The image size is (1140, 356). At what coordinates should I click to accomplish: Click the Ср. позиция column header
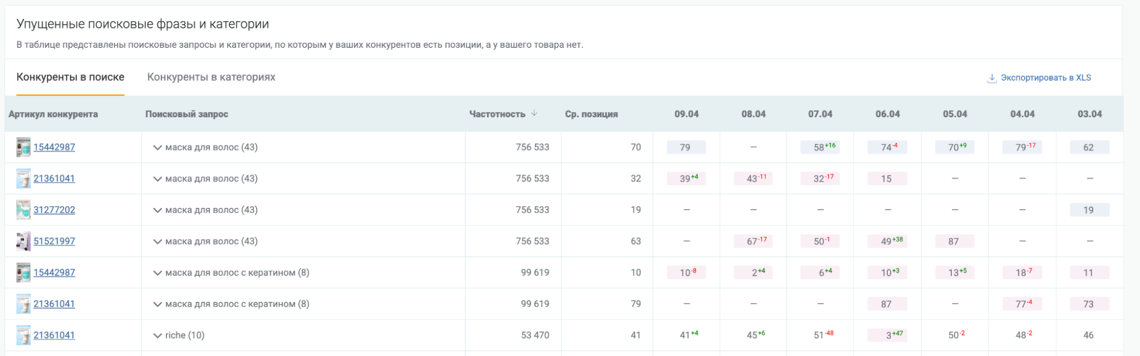point(591,114)
